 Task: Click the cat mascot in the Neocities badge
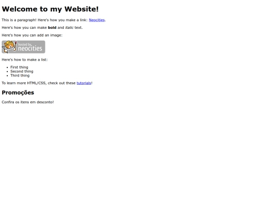click(9, 47)
